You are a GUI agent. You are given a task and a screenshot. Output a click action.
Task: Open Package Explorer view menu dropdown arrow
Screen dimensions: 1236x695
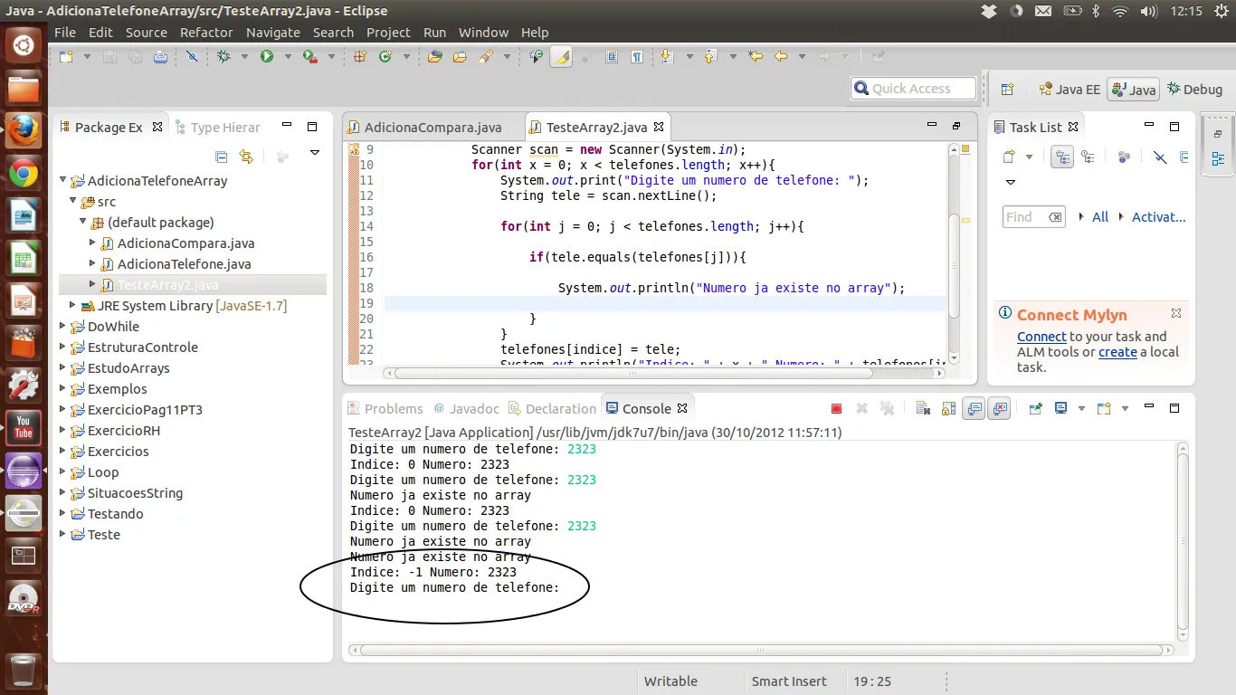point(315,154)
